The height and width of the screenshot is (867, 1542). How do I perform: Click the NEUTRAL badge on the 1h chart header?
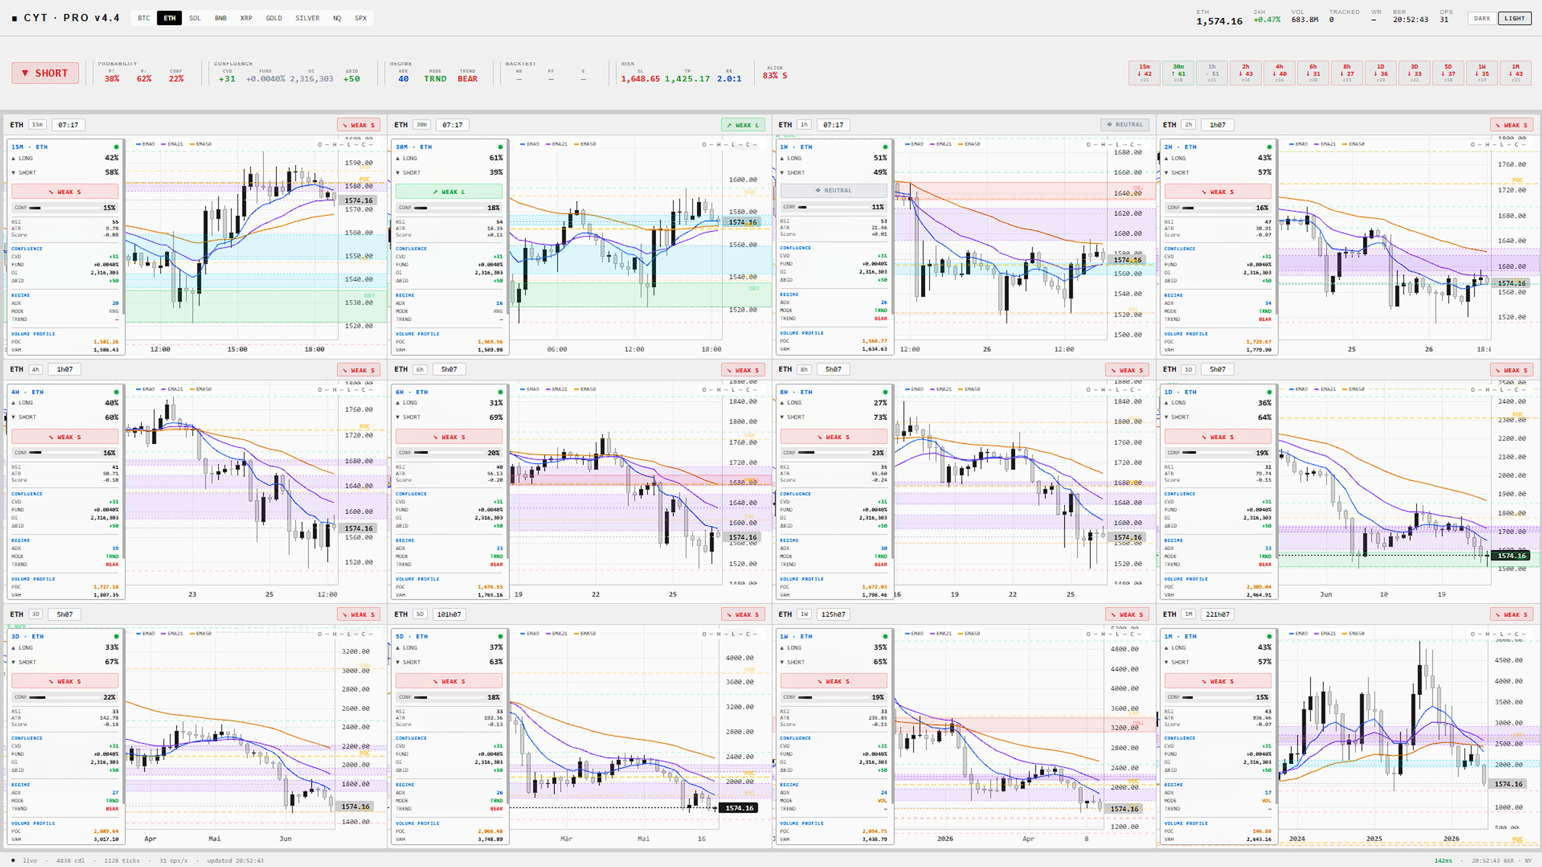click(1125, 125)
